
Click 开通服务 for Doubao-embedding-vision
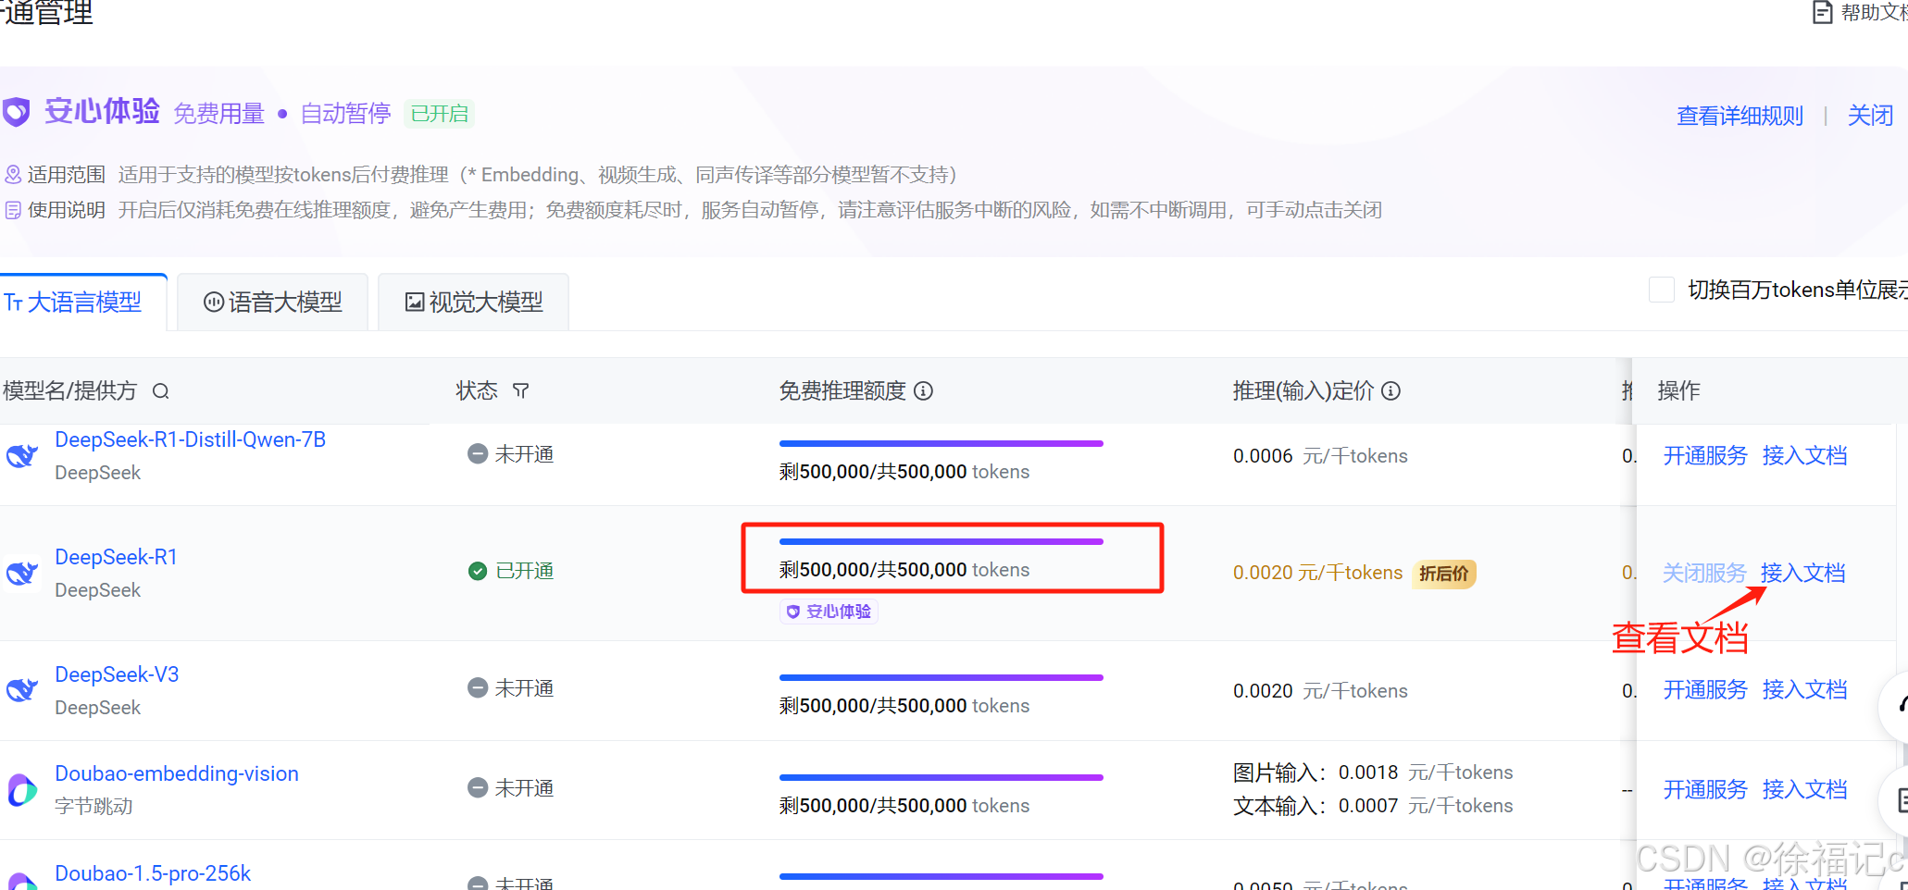tap(1705, 789)
